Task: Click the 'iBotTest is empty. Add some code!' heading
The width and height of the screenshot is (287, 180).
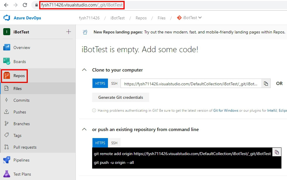Action: [x=140, y=49]
